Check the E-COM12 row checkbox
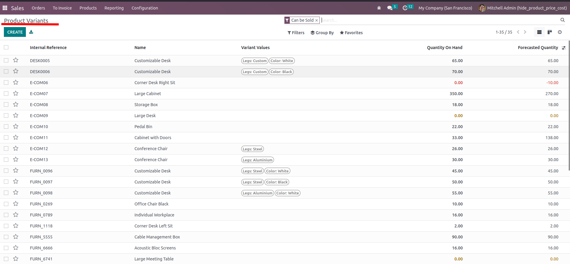Viewport: 570px width, 264px height. coord(6,148)
